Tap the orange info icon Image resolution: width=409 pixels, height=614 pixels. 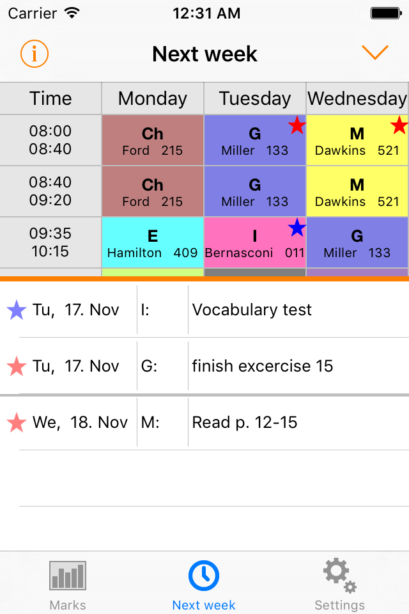pos(35,54)
